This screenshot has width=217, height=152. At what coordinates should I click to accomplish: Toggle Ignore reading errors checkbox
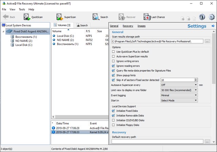113,66
